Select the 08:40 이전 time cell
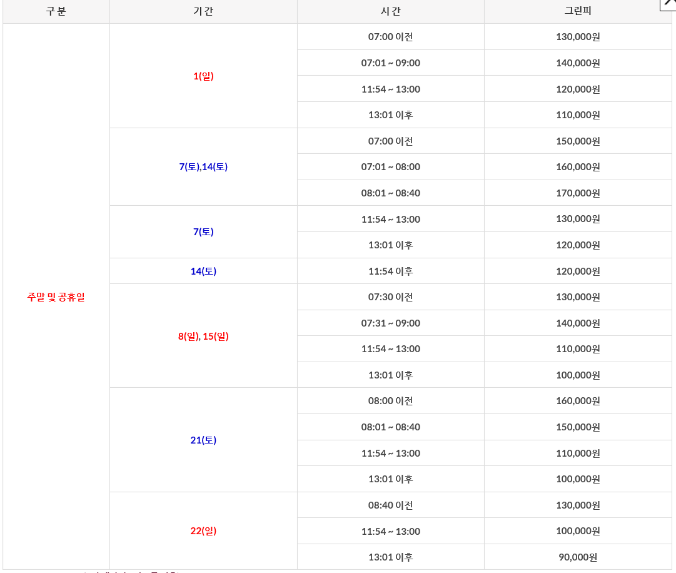Viewport: 676px width, 573px height. [x=390, y=505]
